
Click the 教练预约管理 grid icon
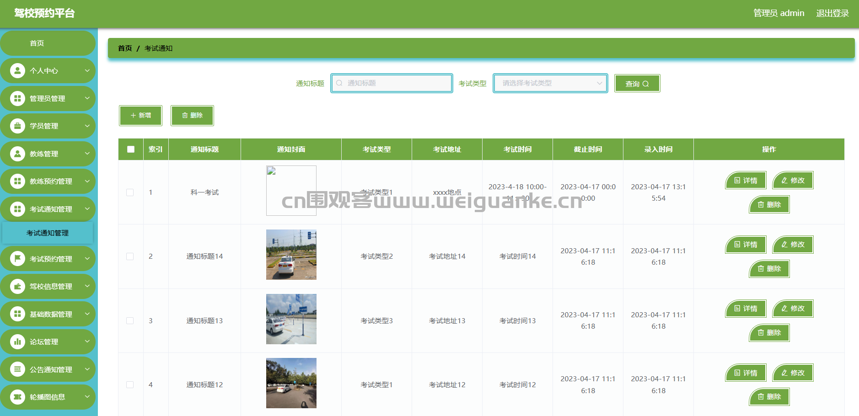17,181
